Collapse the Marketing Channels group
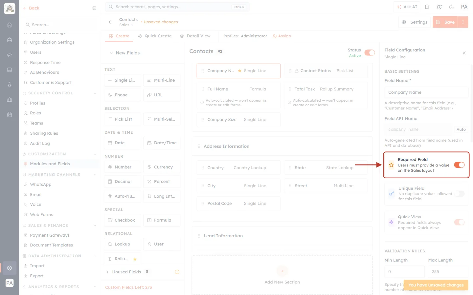Viewport: 473px width, 295px height. pyautogui.click(x=95, y=175)
